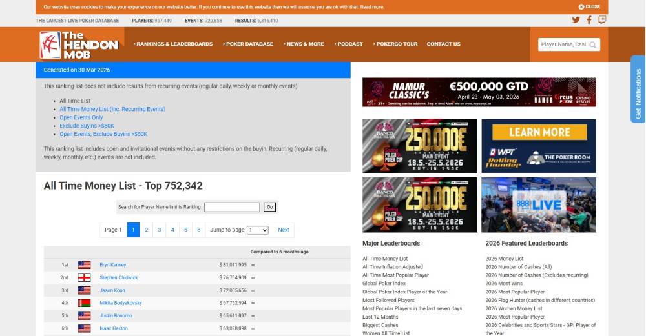Open Global Poker Index leaderboard
646x336 pixels.
[384, 283]
